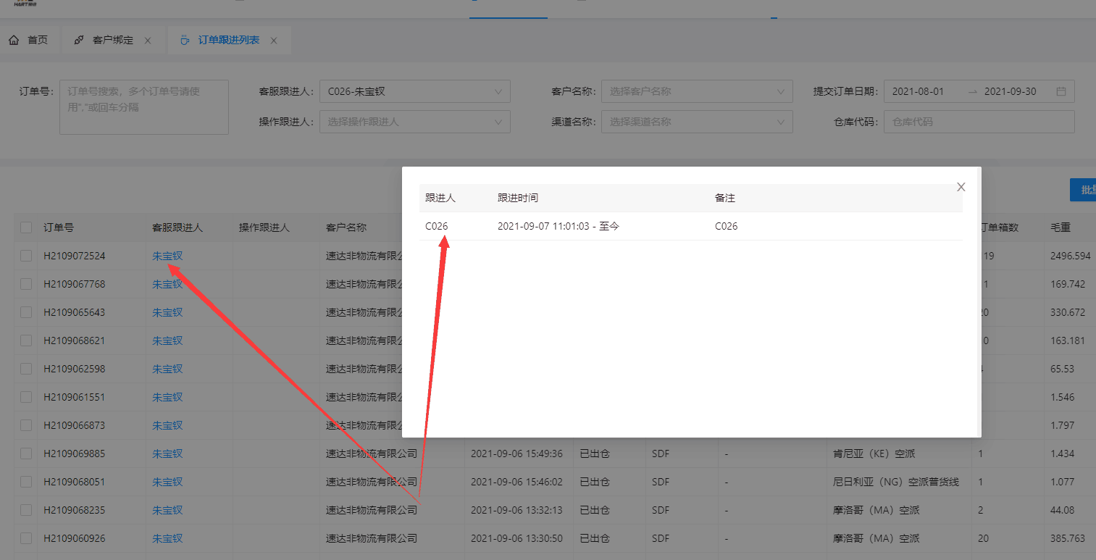Click 朱宝钗 link for order H2109068051
The width and height of the screenshot is (1096, 560).
[167, 482]
